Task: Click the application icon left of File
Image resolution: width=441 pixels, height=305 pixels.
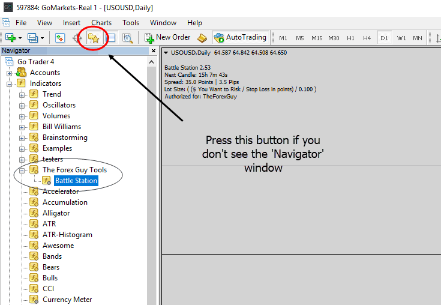Action: pyautogui.click(x=6, y=22)
